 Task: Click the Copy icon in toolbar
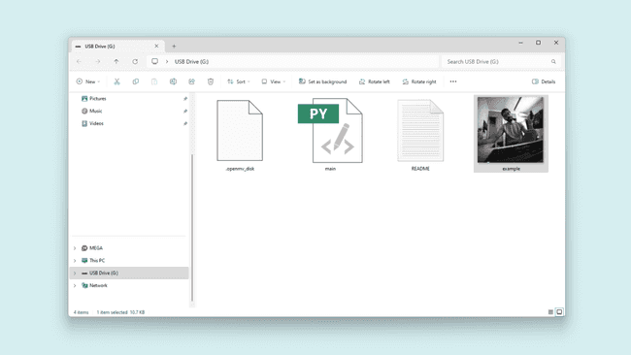click(136, 81)
